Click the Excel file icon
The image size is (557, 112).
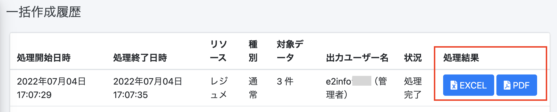coord(454,85)
